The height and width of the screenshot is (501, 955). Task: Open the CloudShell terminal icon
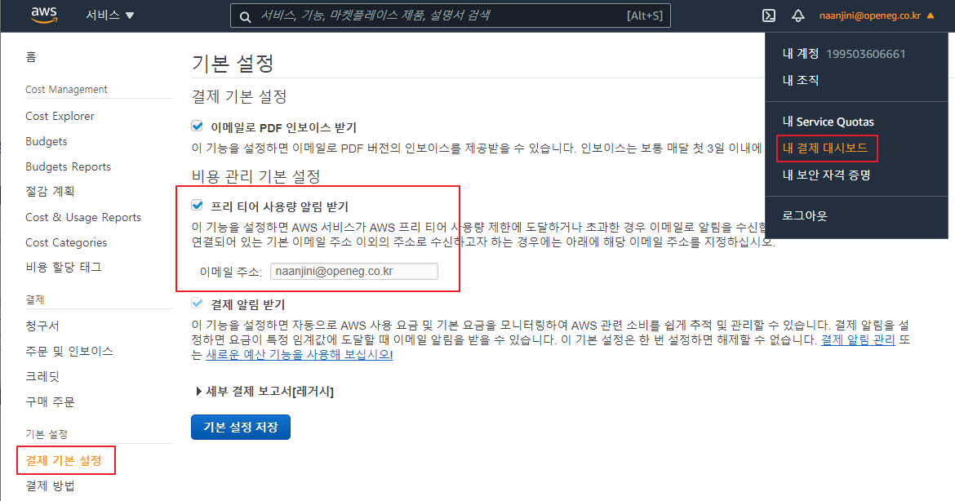[x=769, y=16]
